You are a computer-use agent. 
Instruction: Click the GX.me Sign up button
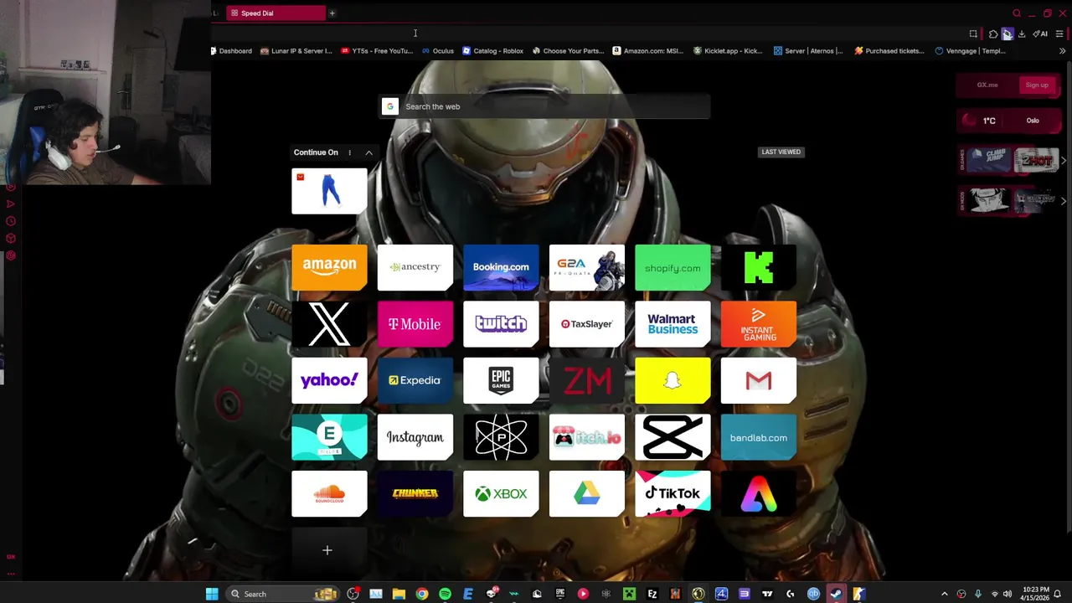coord(1037,85)
